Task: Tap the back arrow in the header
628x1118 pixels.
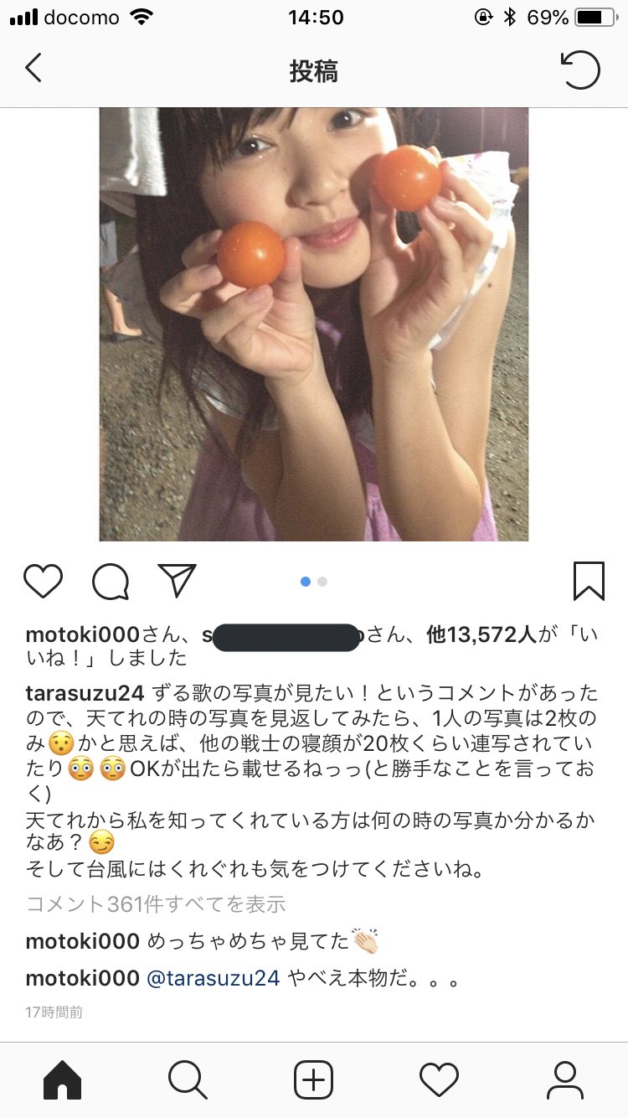Action: (x=33, y=68)
